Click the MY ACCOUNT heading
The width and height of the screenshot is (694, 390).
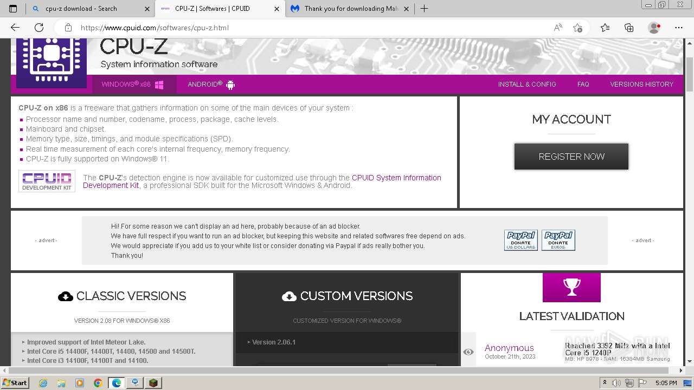pyautogui.click(x=571, y=119)
